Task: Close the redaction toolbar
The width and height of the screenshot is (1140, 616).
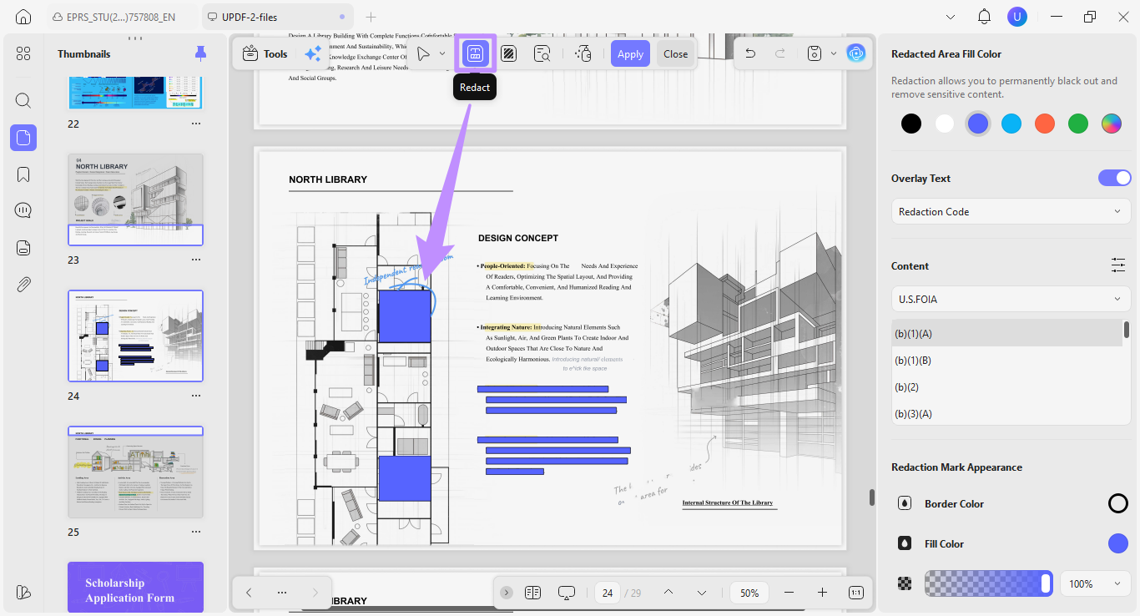Action: [x=676, y=54]
